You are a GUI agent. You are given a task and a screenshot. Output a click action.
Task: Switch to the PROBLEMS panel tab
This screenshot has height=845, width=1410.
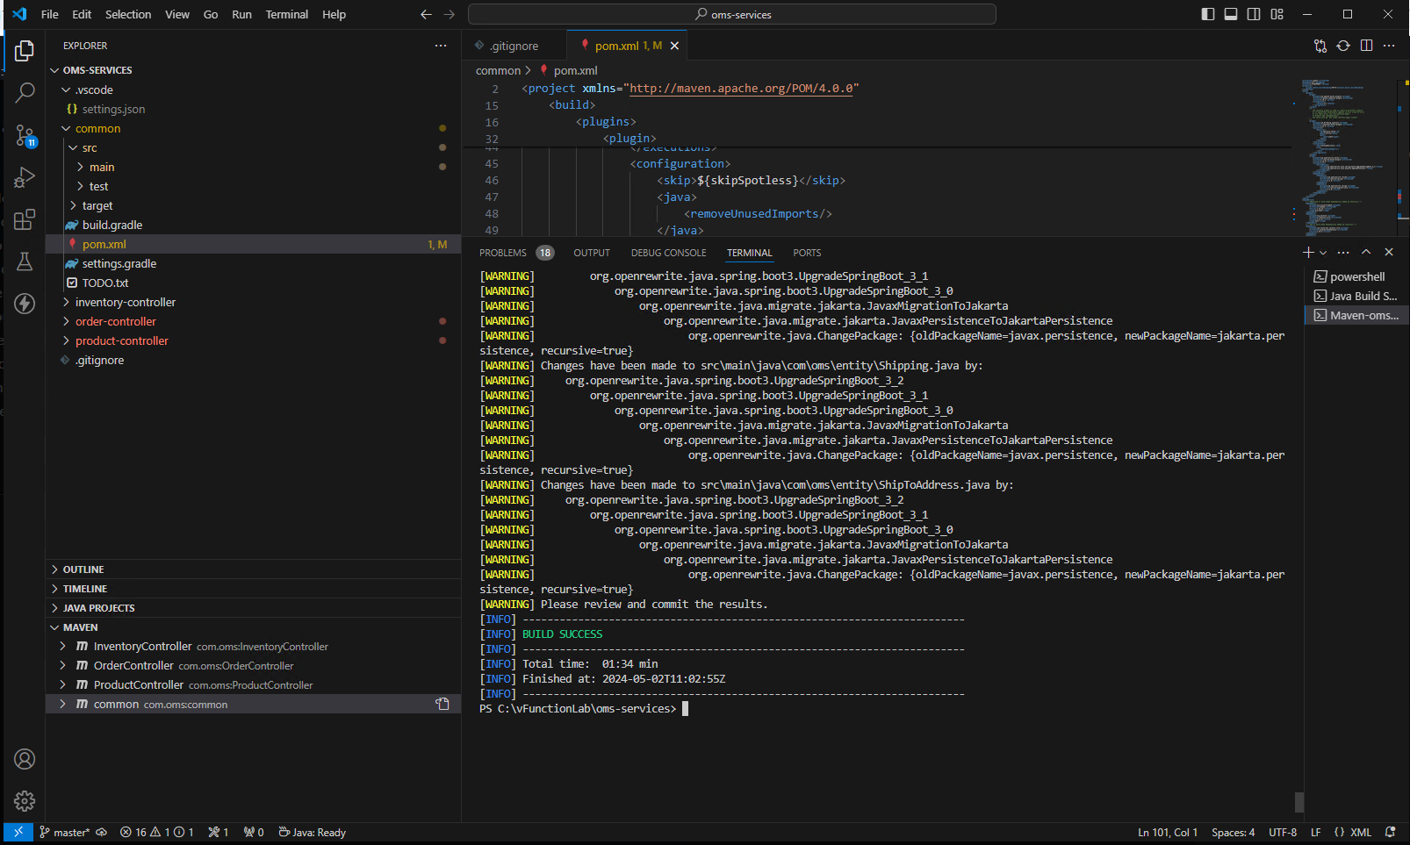point(516,253)
